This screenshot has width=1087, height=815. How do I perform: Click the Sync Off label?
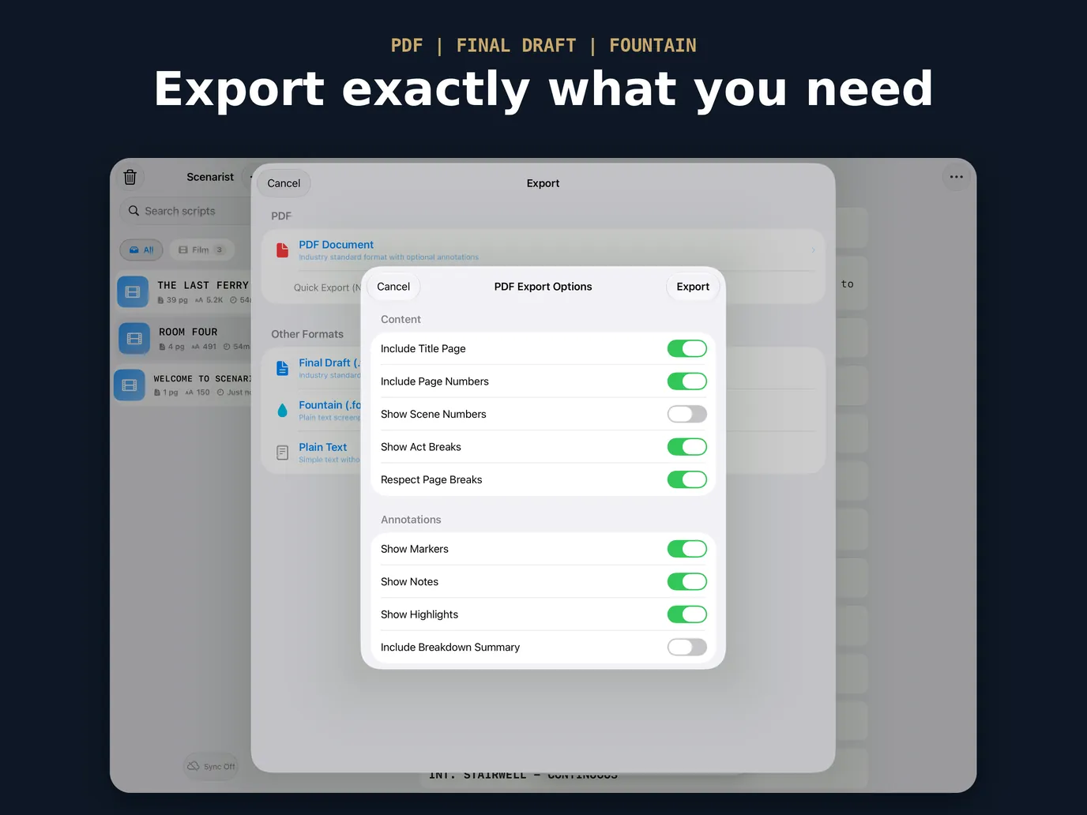point(219,767)
